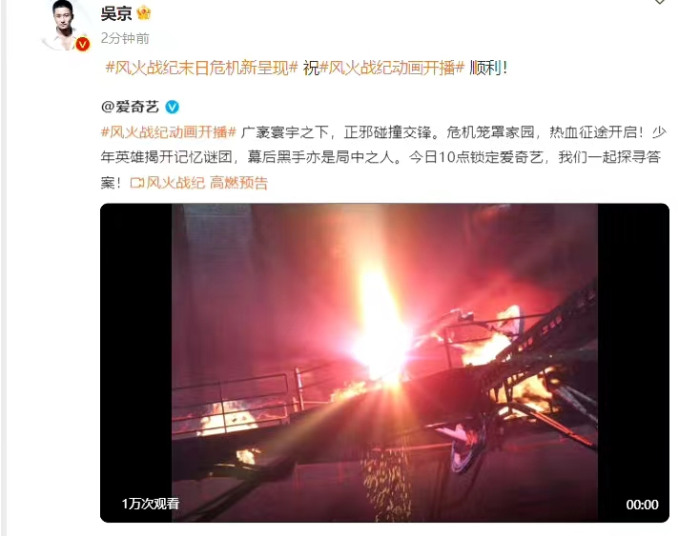
Task: Open hashtag #风火战纪末日危机新呈现#
Action: tap(202, 68)
